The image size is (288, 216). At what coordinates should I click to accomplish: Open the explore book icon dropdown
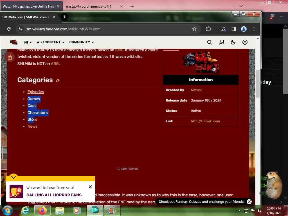(x=28, y=42)
